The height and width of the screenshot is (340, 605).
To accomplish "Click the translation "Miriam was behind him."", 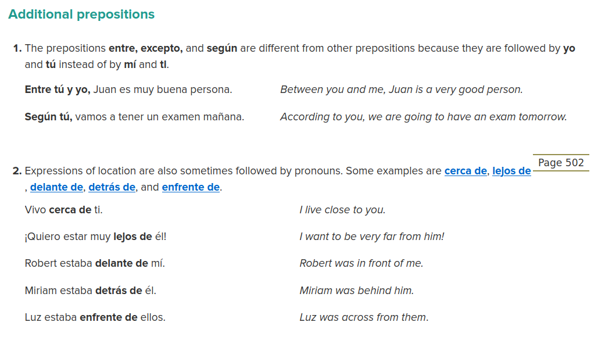I will pyautogui.click(x=356, y=291).
